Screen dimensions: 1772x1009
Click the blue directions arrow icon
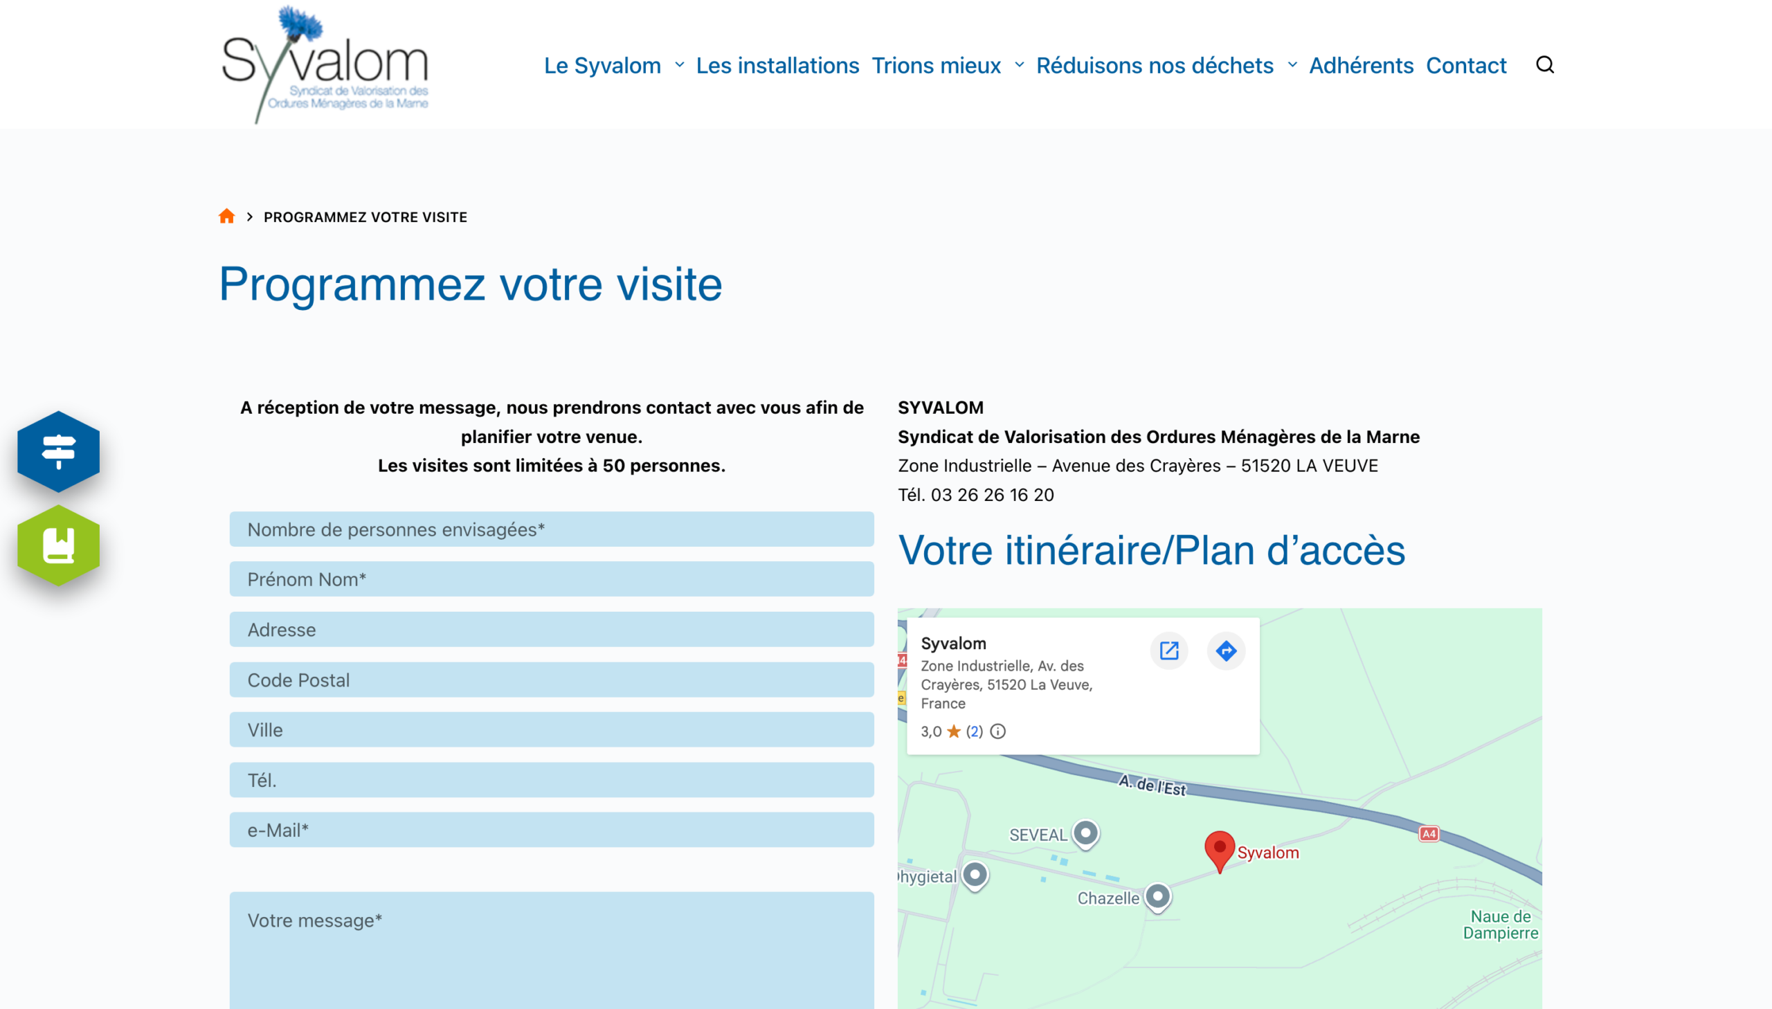(1226, 651)
